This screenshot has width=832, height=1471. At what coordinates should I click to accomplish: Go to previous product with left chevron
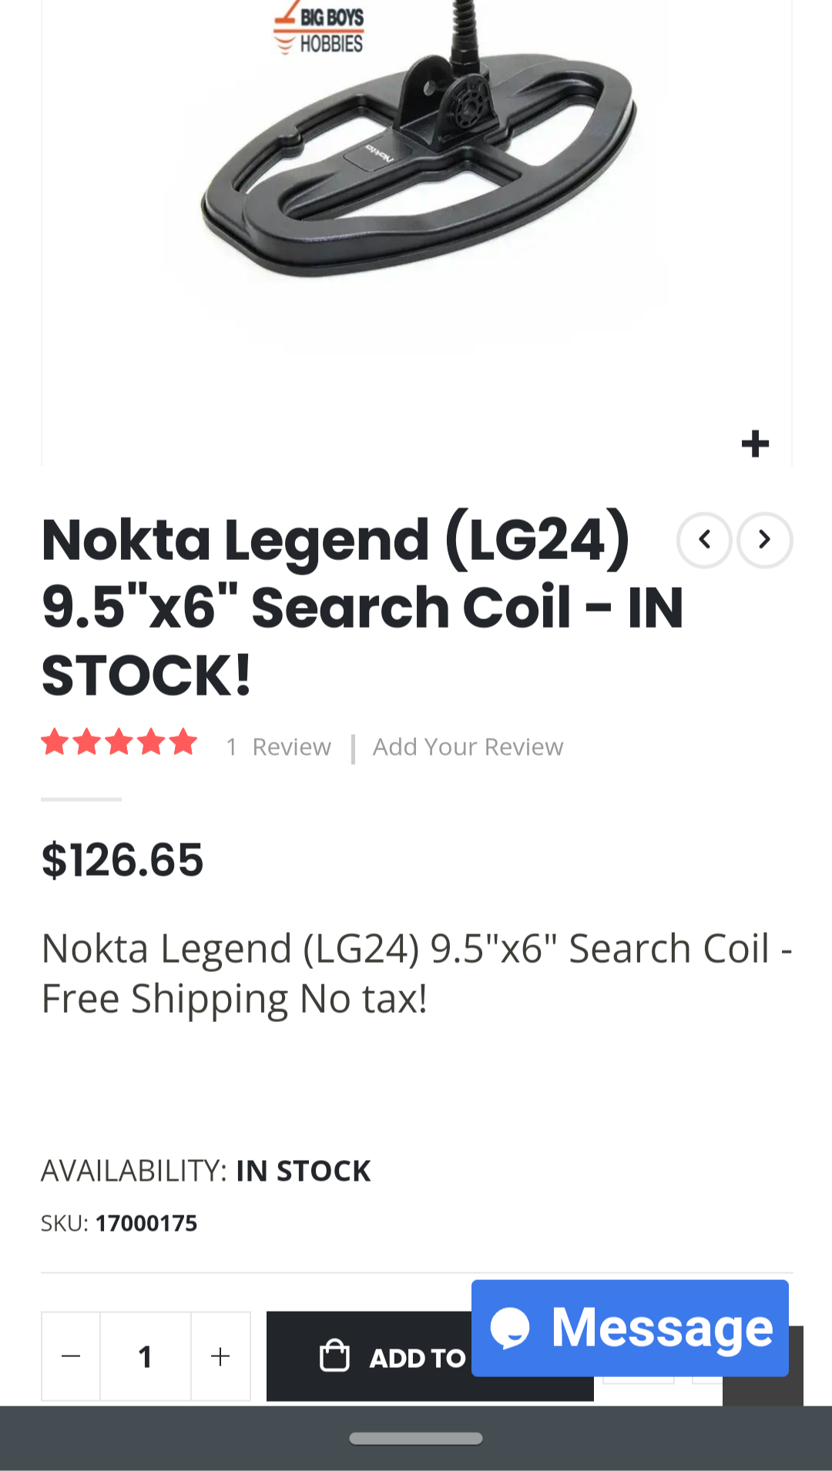point(704,540)
